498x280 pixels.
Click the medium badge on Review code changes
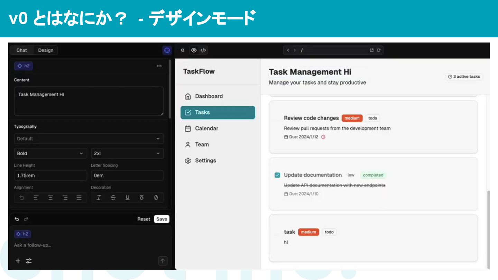[352, 118]
